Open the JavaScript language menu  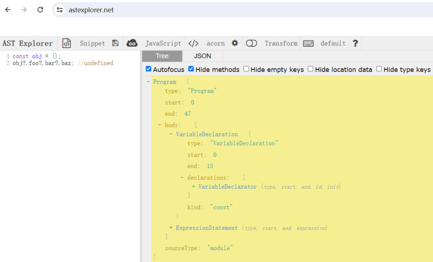point(163,43)
